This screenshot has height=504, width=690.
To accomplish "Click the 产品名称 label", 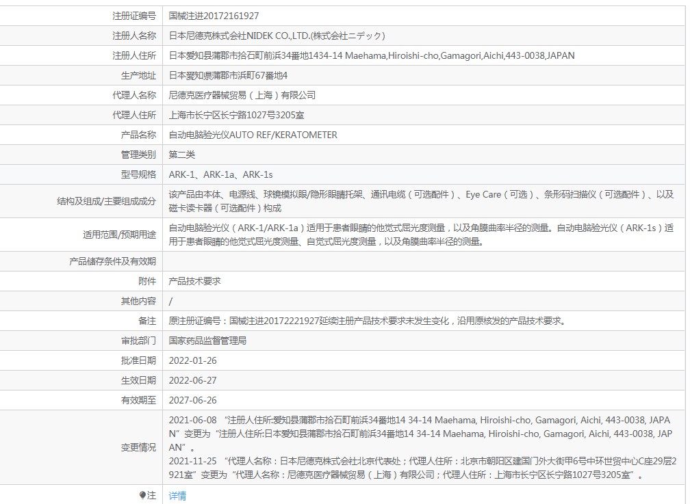I will (138, 135).
